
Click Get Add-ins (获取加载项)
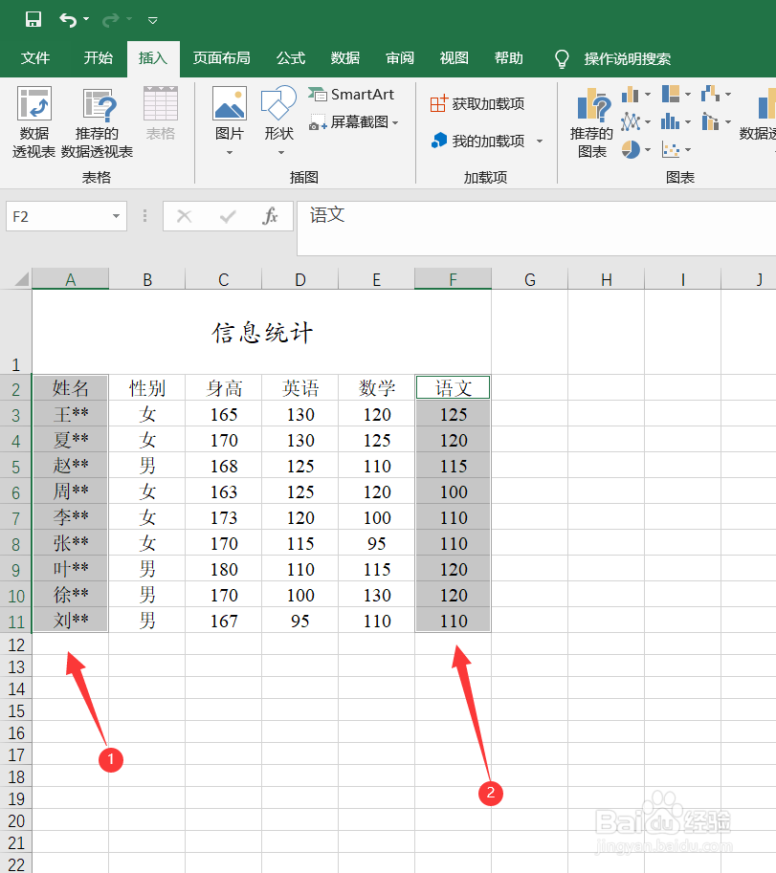477,104
